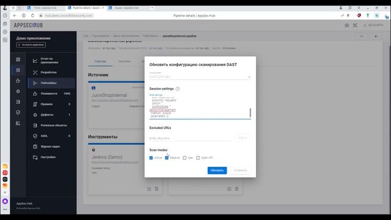This screenshot has height=220, width=391.
Task: Click the browser back arrow
Action: (x=15, y=15)
